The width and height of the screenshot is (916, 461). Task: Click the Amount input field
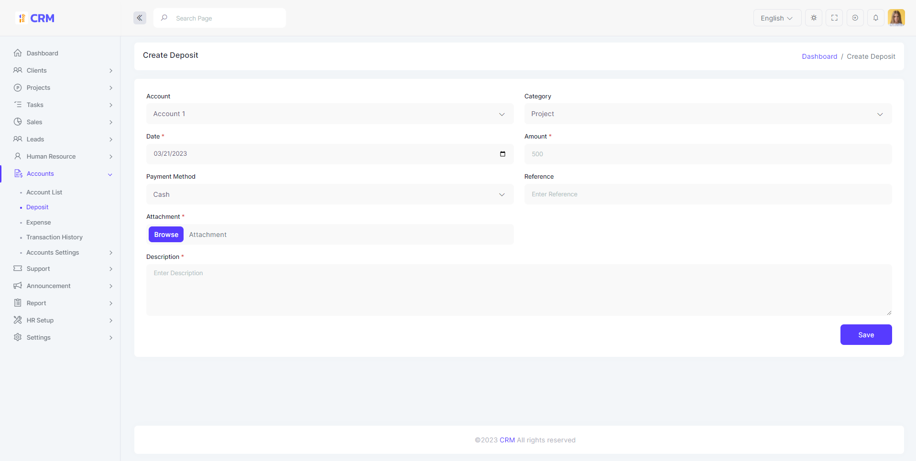click(x=708, y=154)
